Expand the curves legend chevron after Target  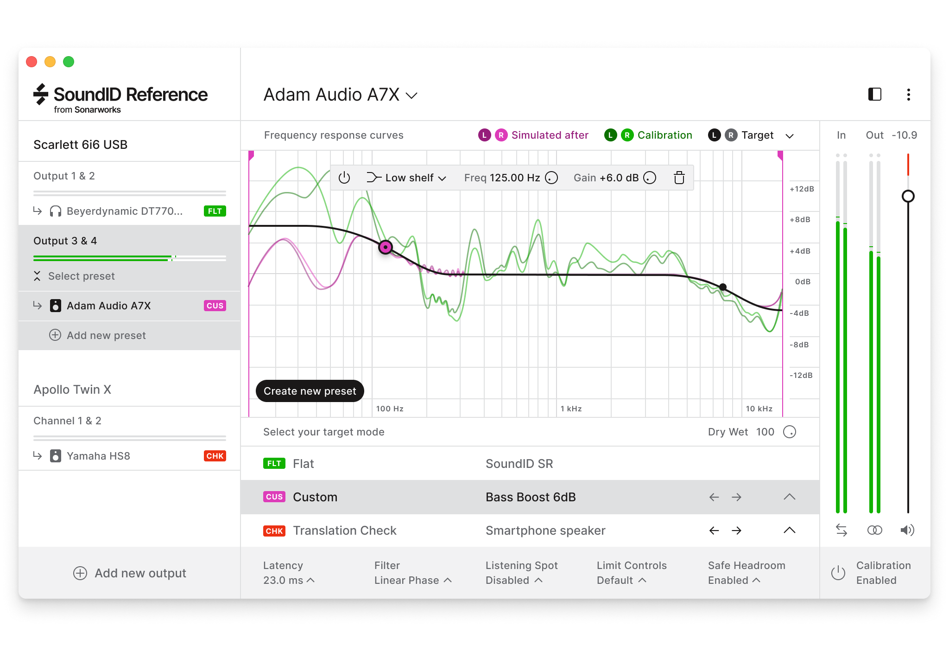coord(790,136)
